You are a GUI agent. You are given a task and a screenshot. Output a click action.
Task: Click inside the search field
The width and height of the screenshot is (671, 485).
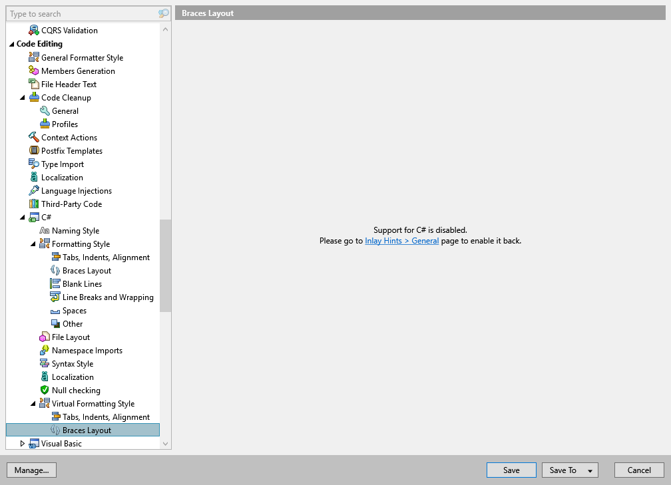[80, 13]
